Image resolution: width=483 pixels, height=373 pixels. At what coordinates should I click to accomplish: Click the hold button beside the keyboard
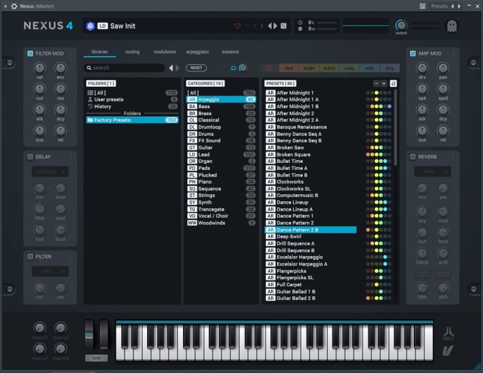(x=96, y=357)
